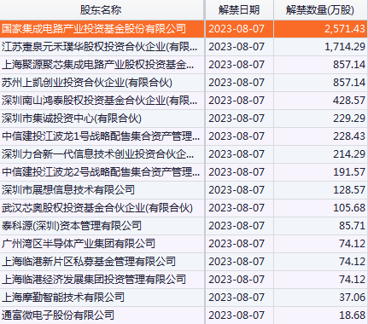Click 74.12 in the 上海临港新片区私募基金 row
The height and width of the screenshot is (324, 368).
click(352, 262)
